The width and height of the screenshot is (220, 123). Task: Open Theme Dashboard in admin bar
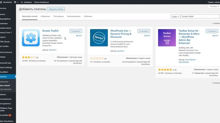[x=41, y=2]
